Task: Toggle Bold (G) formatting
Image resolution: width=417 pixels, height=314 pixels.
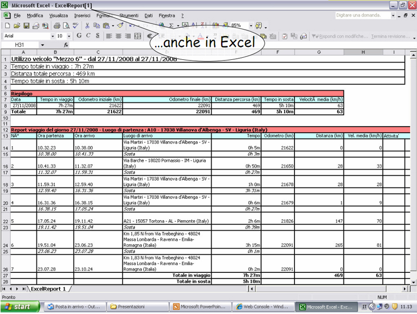Action: [x=79, y=35]
